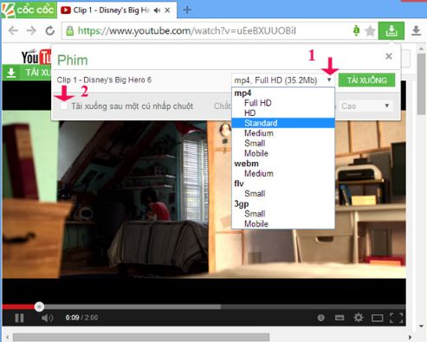The width and height of the screenshot is (427, 342).
Task: Click the green TẢI XUỐNG bar above the video
Action: tap(27, 73)
